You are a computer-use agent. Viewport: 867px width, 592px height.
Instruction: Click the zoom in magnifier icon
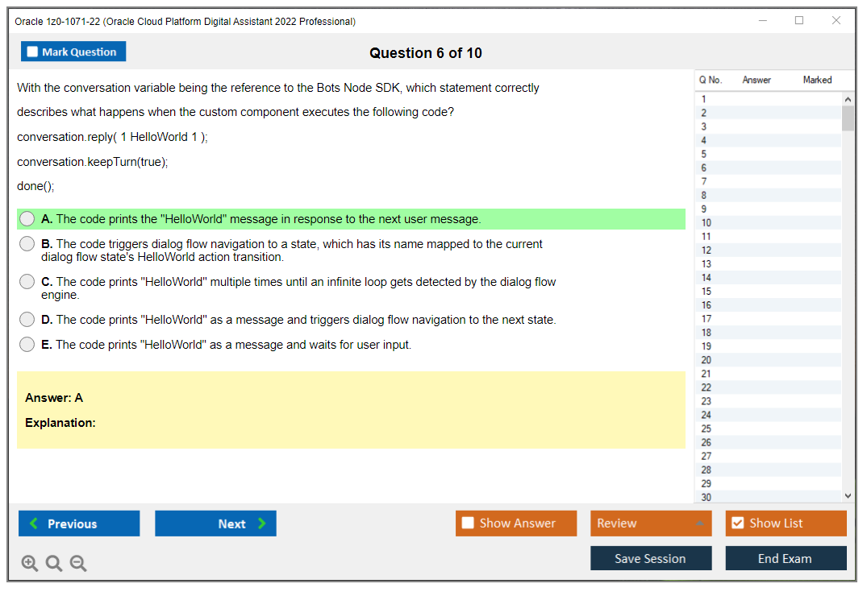click(x=30, y=563)
